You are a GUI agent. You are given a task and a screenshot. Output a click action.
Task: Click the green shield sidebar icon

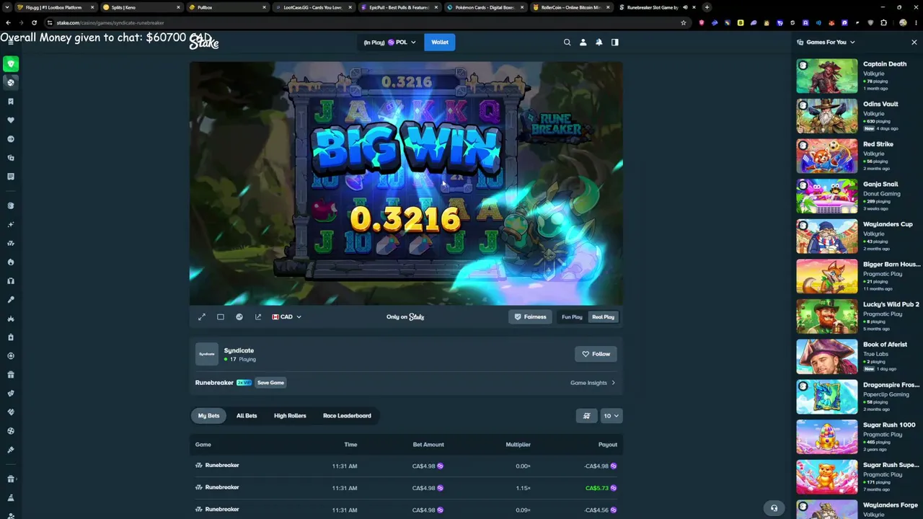(x=11, y=63)
